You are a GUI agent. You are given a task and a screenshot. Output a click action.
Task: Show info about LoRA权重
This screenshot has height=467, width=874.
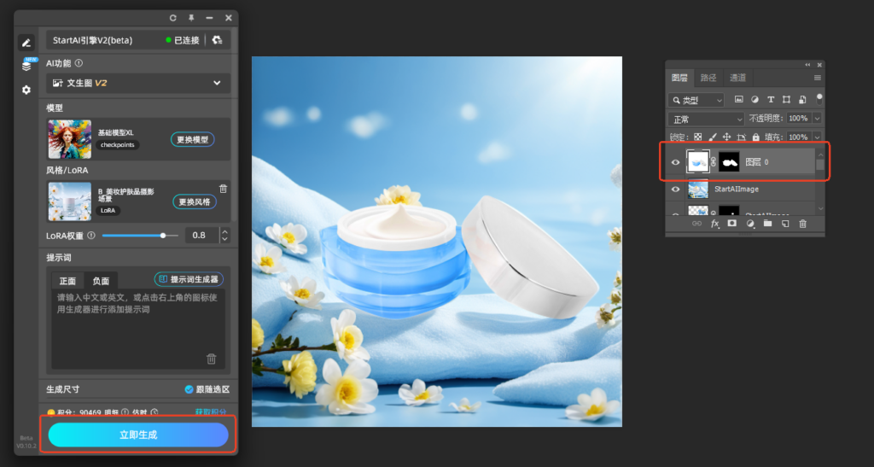point(90,236)
